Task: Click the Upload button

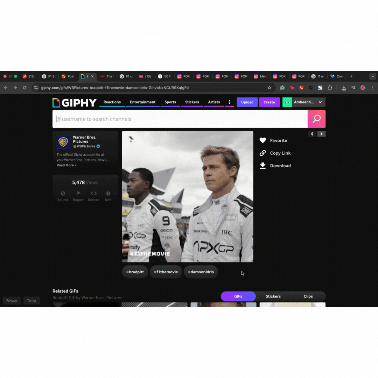Action: [x=247, y=102]
